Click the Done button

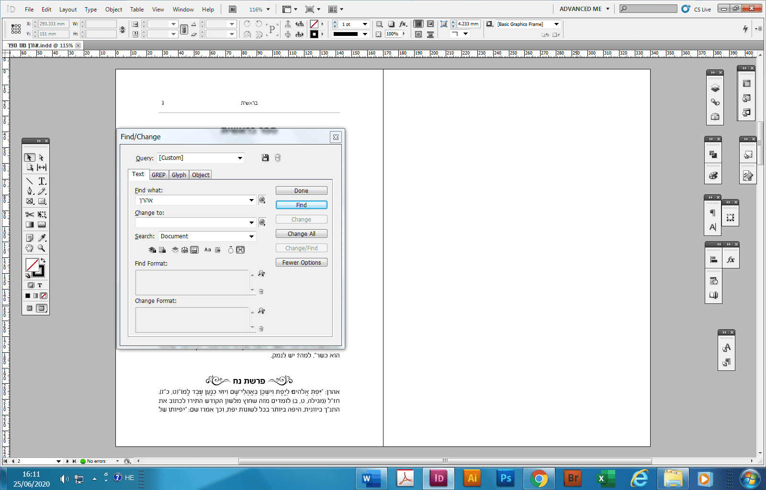(302, 190)
